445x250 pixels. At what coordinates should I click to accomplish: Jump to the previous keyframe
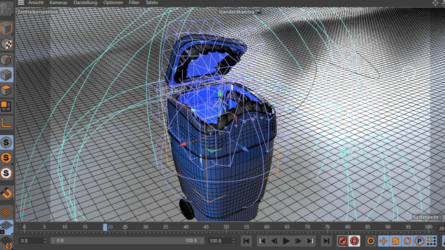pos(262,241)
